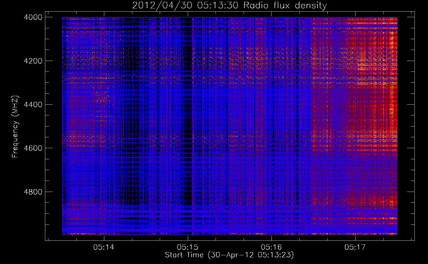Click the plot title "2012/04/30 05:13:30 Radio flux density"

click(x=229, y=6)
